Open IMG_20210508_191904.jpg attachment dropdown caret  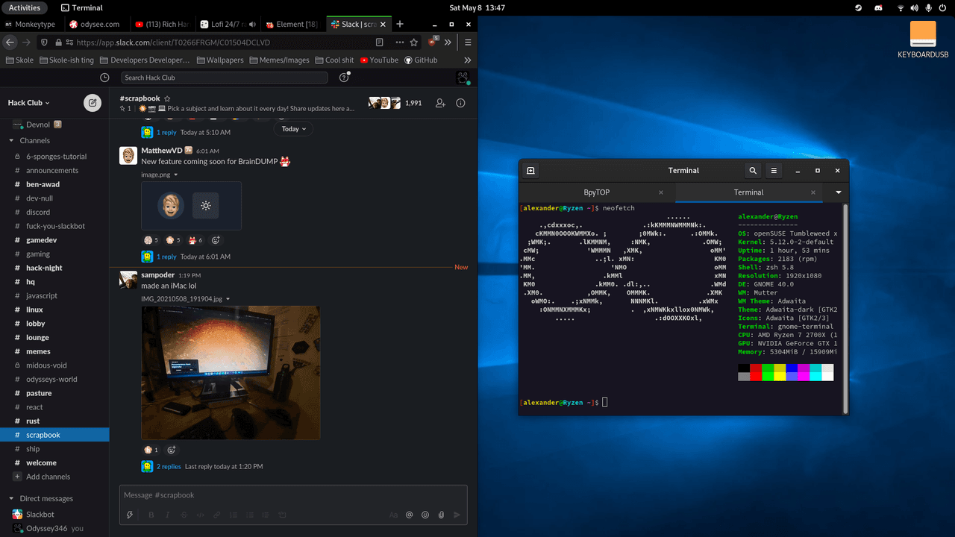click(228, 299)
